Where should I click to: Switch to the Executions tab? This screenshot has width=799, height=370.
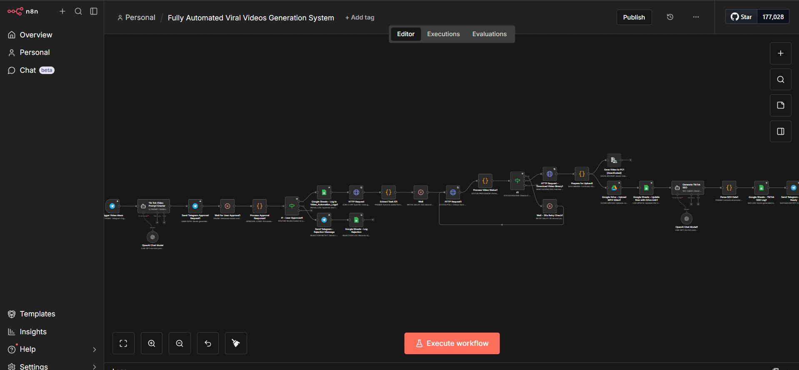click(x=443, y=34)
